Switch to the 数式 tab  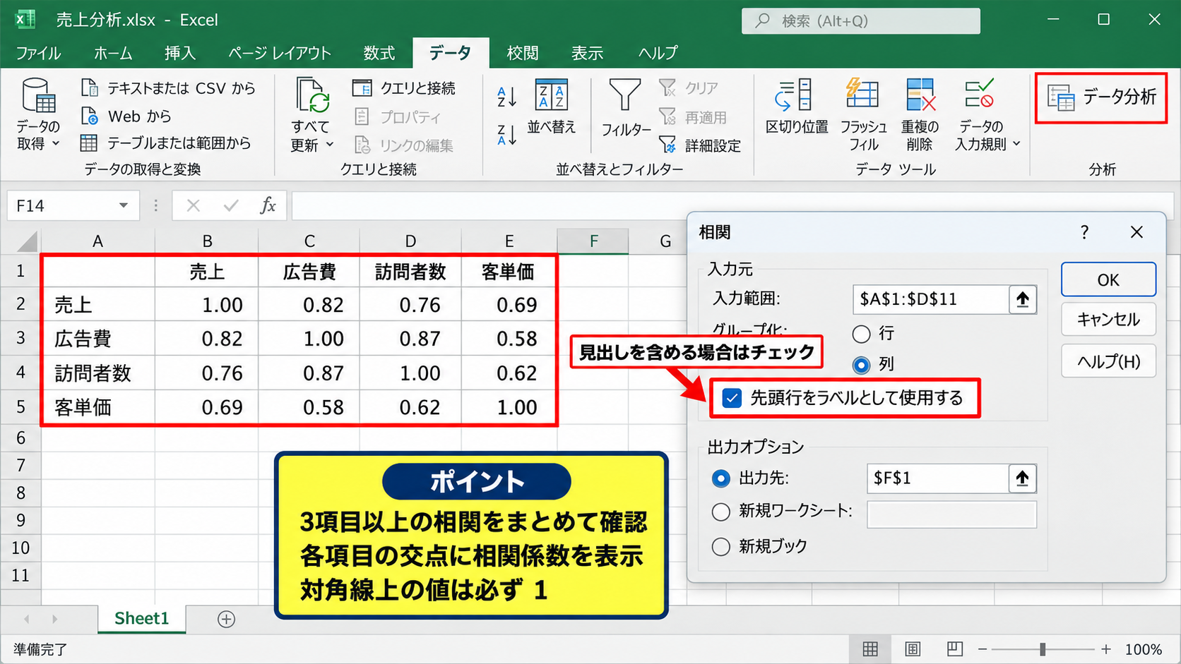pyautogui.click(x=379, y=53)
